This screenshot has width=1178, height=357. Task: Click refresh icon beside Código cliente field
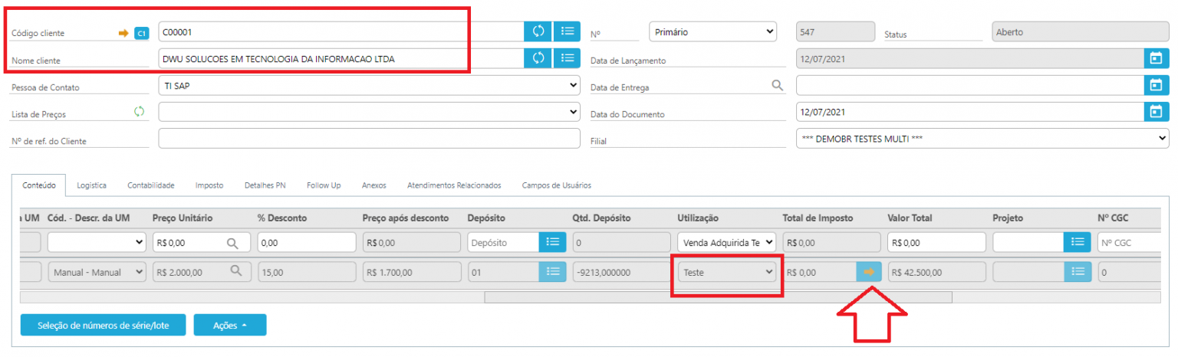538,31
